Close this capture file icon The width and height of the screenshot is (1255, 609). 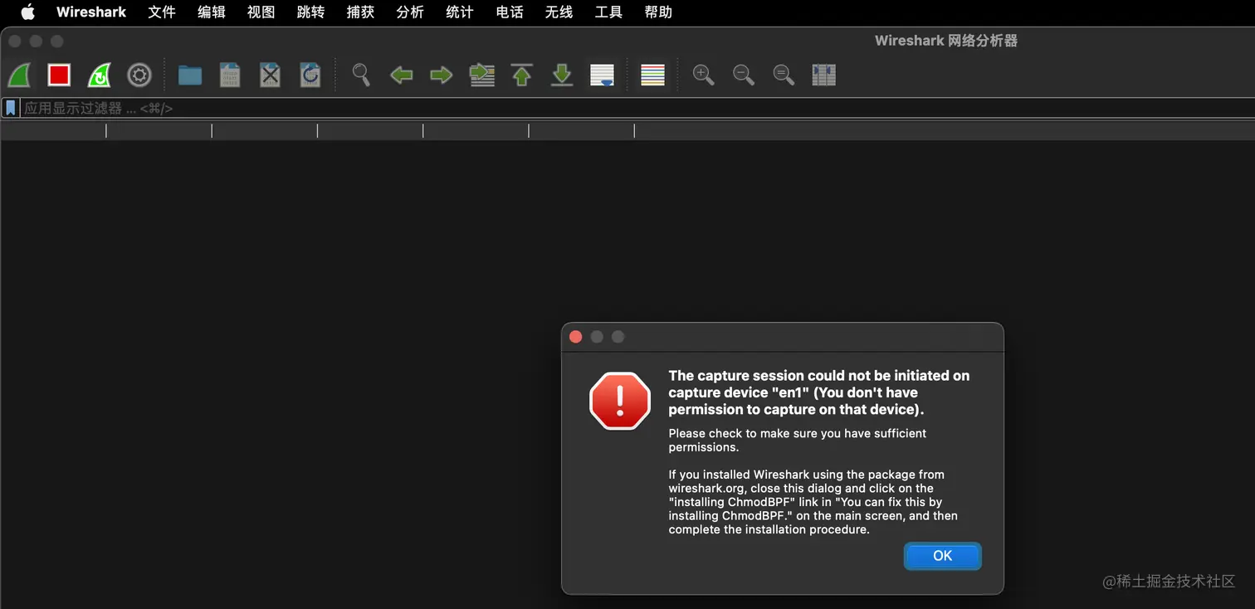coord(270,76)
